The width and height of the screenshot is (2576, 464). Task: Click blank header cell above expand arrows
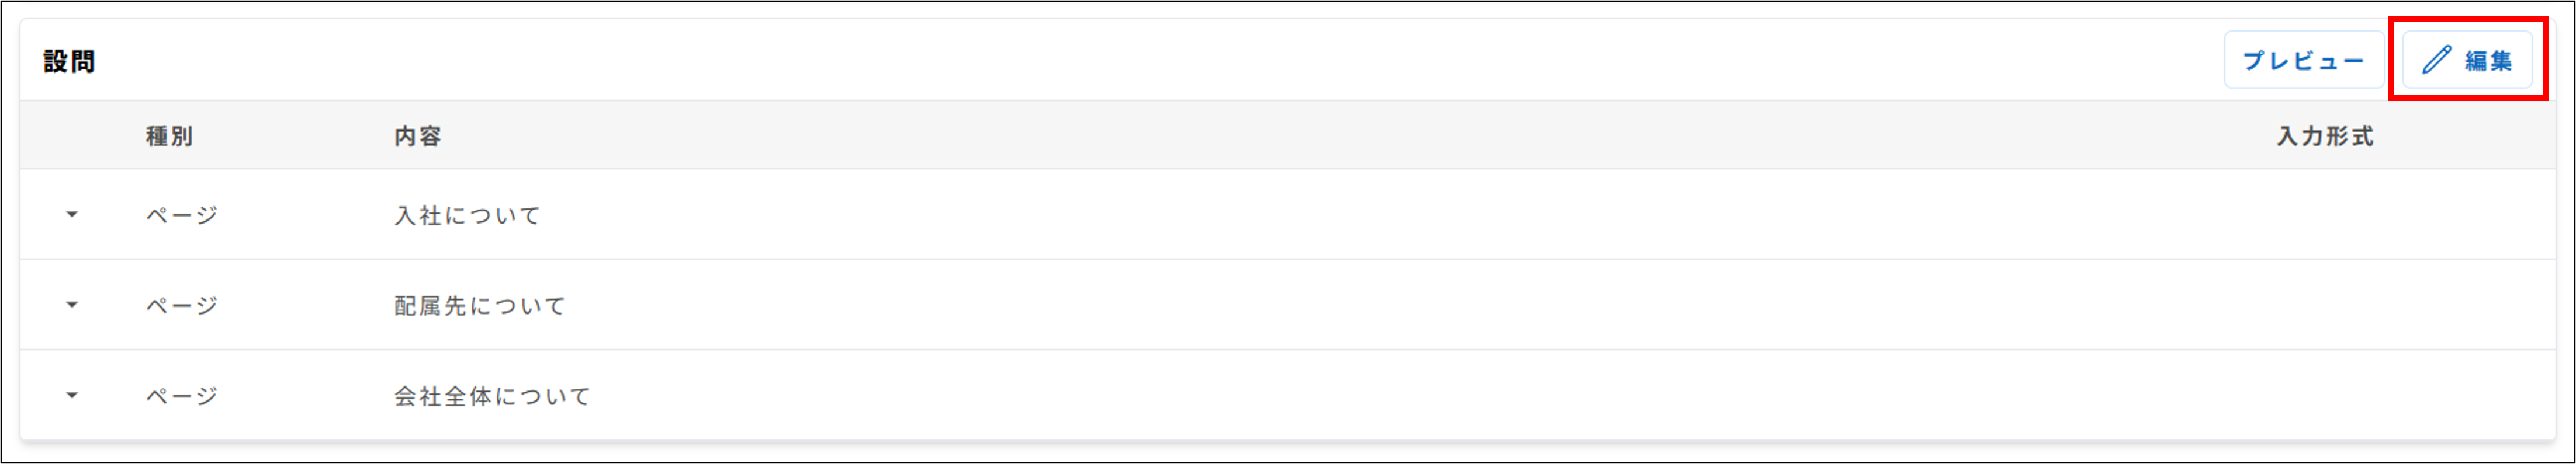[x=72, y=136]
